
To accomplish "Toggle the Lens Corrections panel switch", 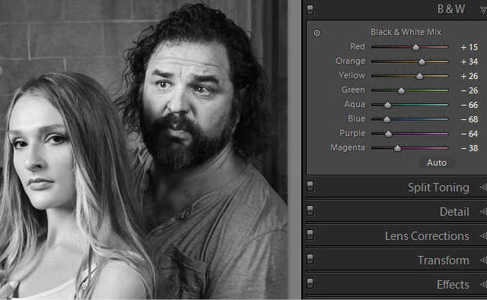I will [x=310, y=235].
